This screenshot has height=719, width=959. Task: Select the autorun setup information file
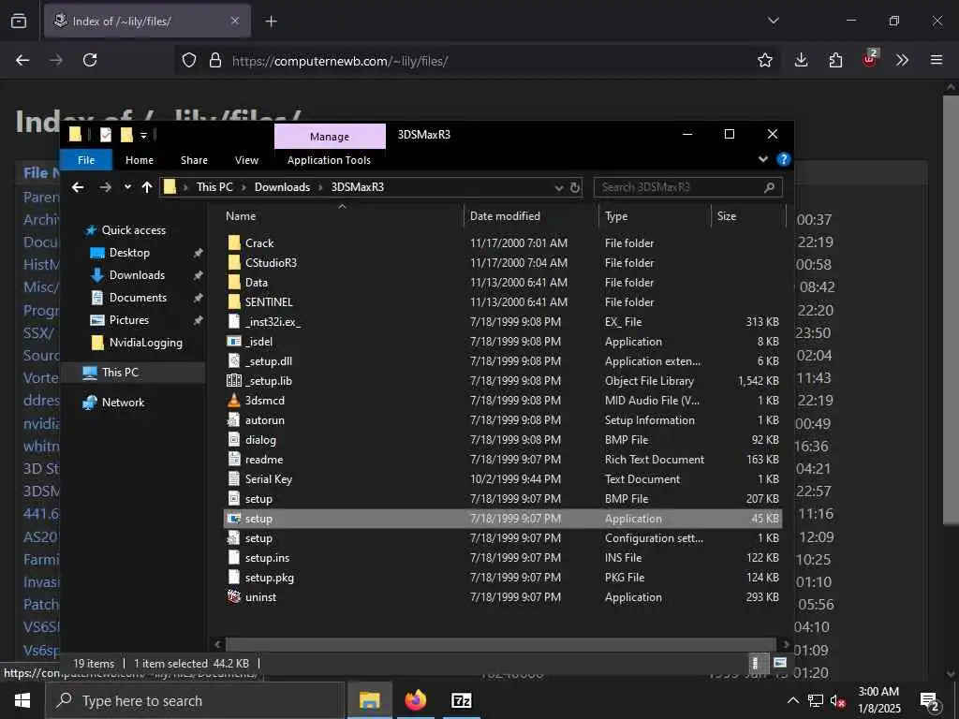tap(264, 420)
